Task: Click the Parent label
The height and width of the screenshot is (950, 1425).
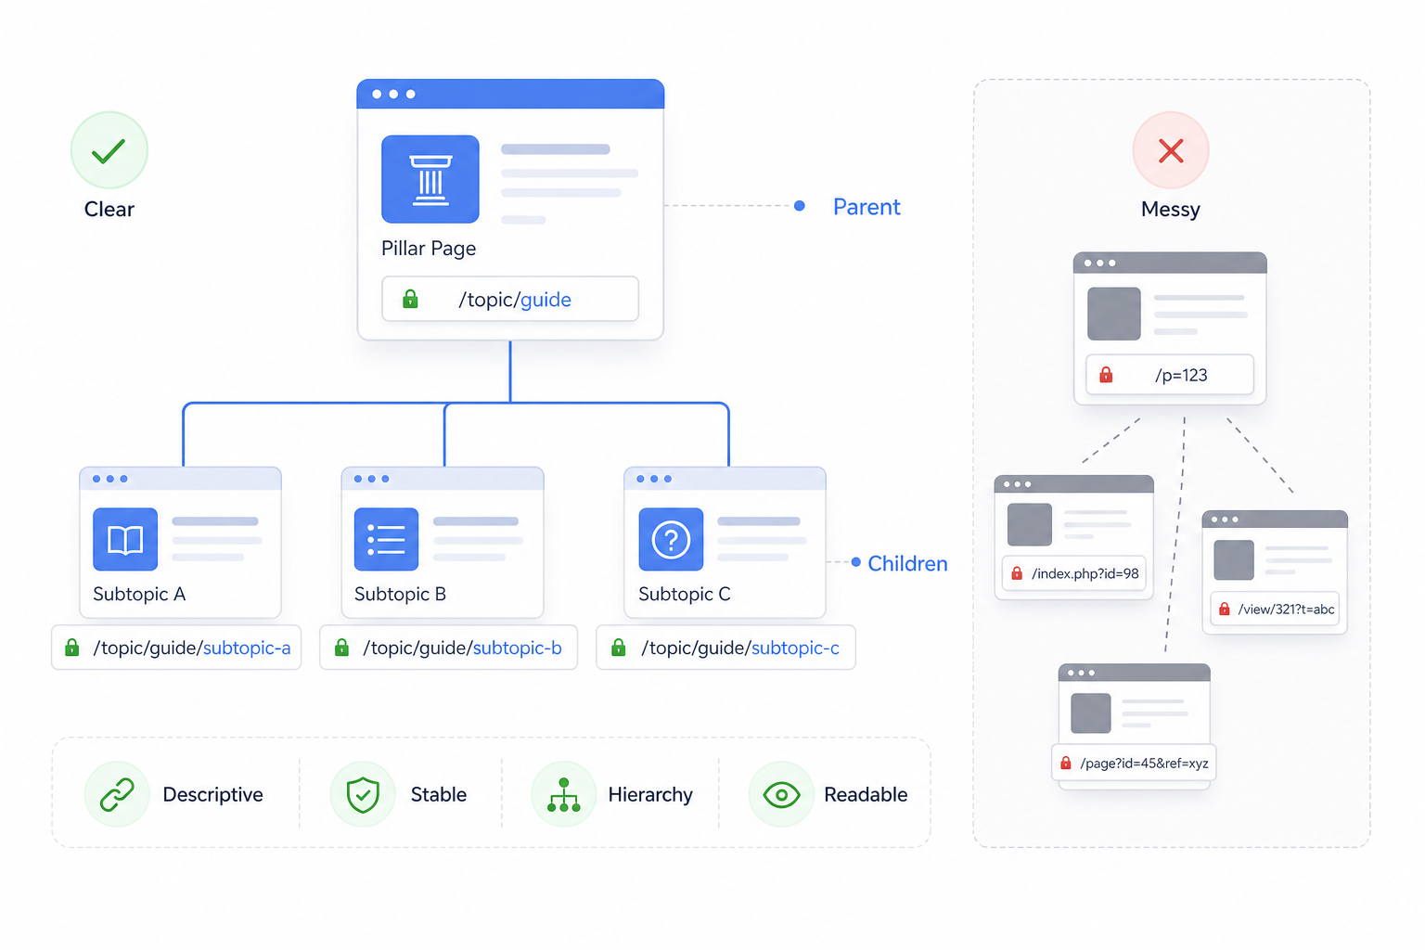Action: pyautogui.click(x=867, y=207)
